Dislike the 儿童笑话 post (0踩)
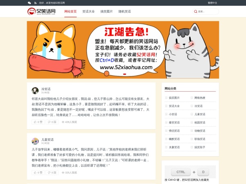Screen dimensions: 246x184 (52, 173)
